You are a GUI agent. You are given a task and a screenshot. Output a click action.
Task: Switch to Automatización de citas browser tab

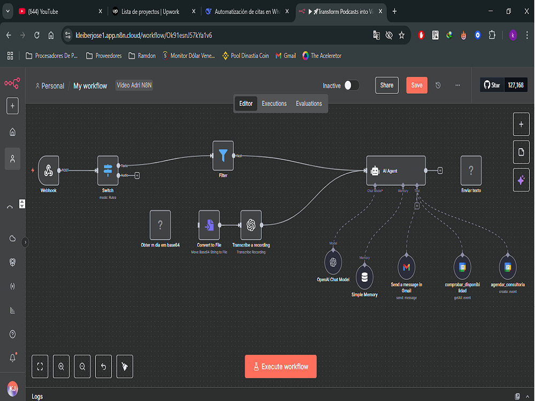(x=247, y=12)
